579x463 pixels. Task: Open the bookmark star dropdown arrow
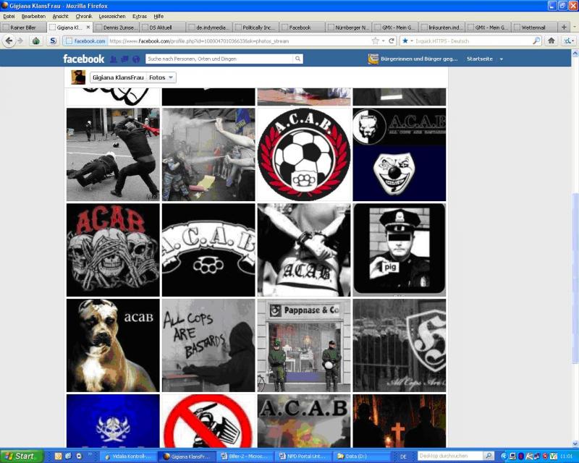(x=384, y=41)
